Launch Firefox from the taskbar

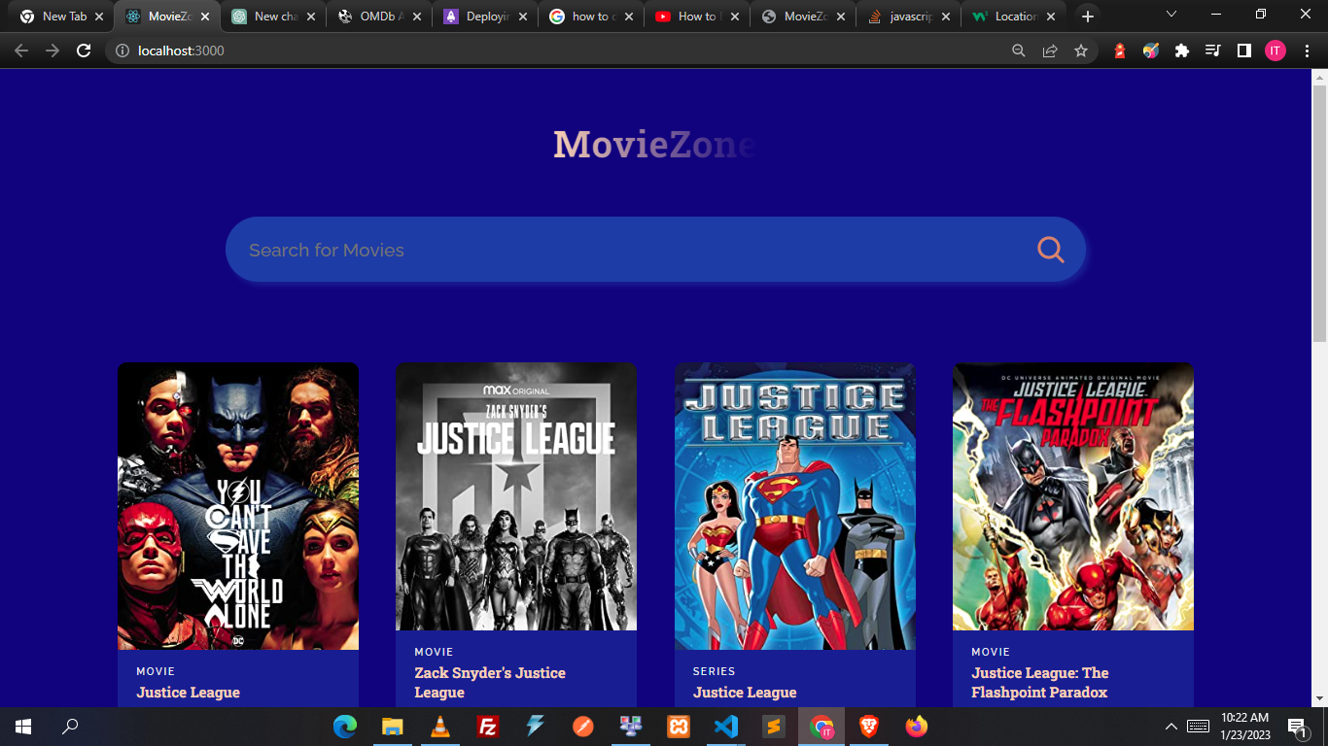click(x=916, y=726)
